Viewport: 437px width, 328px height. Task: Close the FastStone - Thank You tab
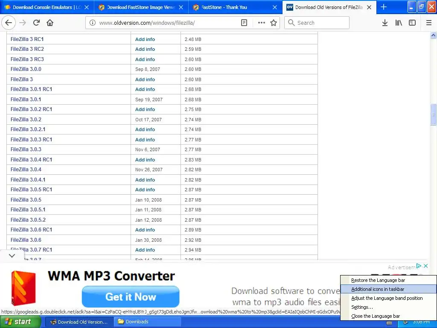click(x=275, y=7)
